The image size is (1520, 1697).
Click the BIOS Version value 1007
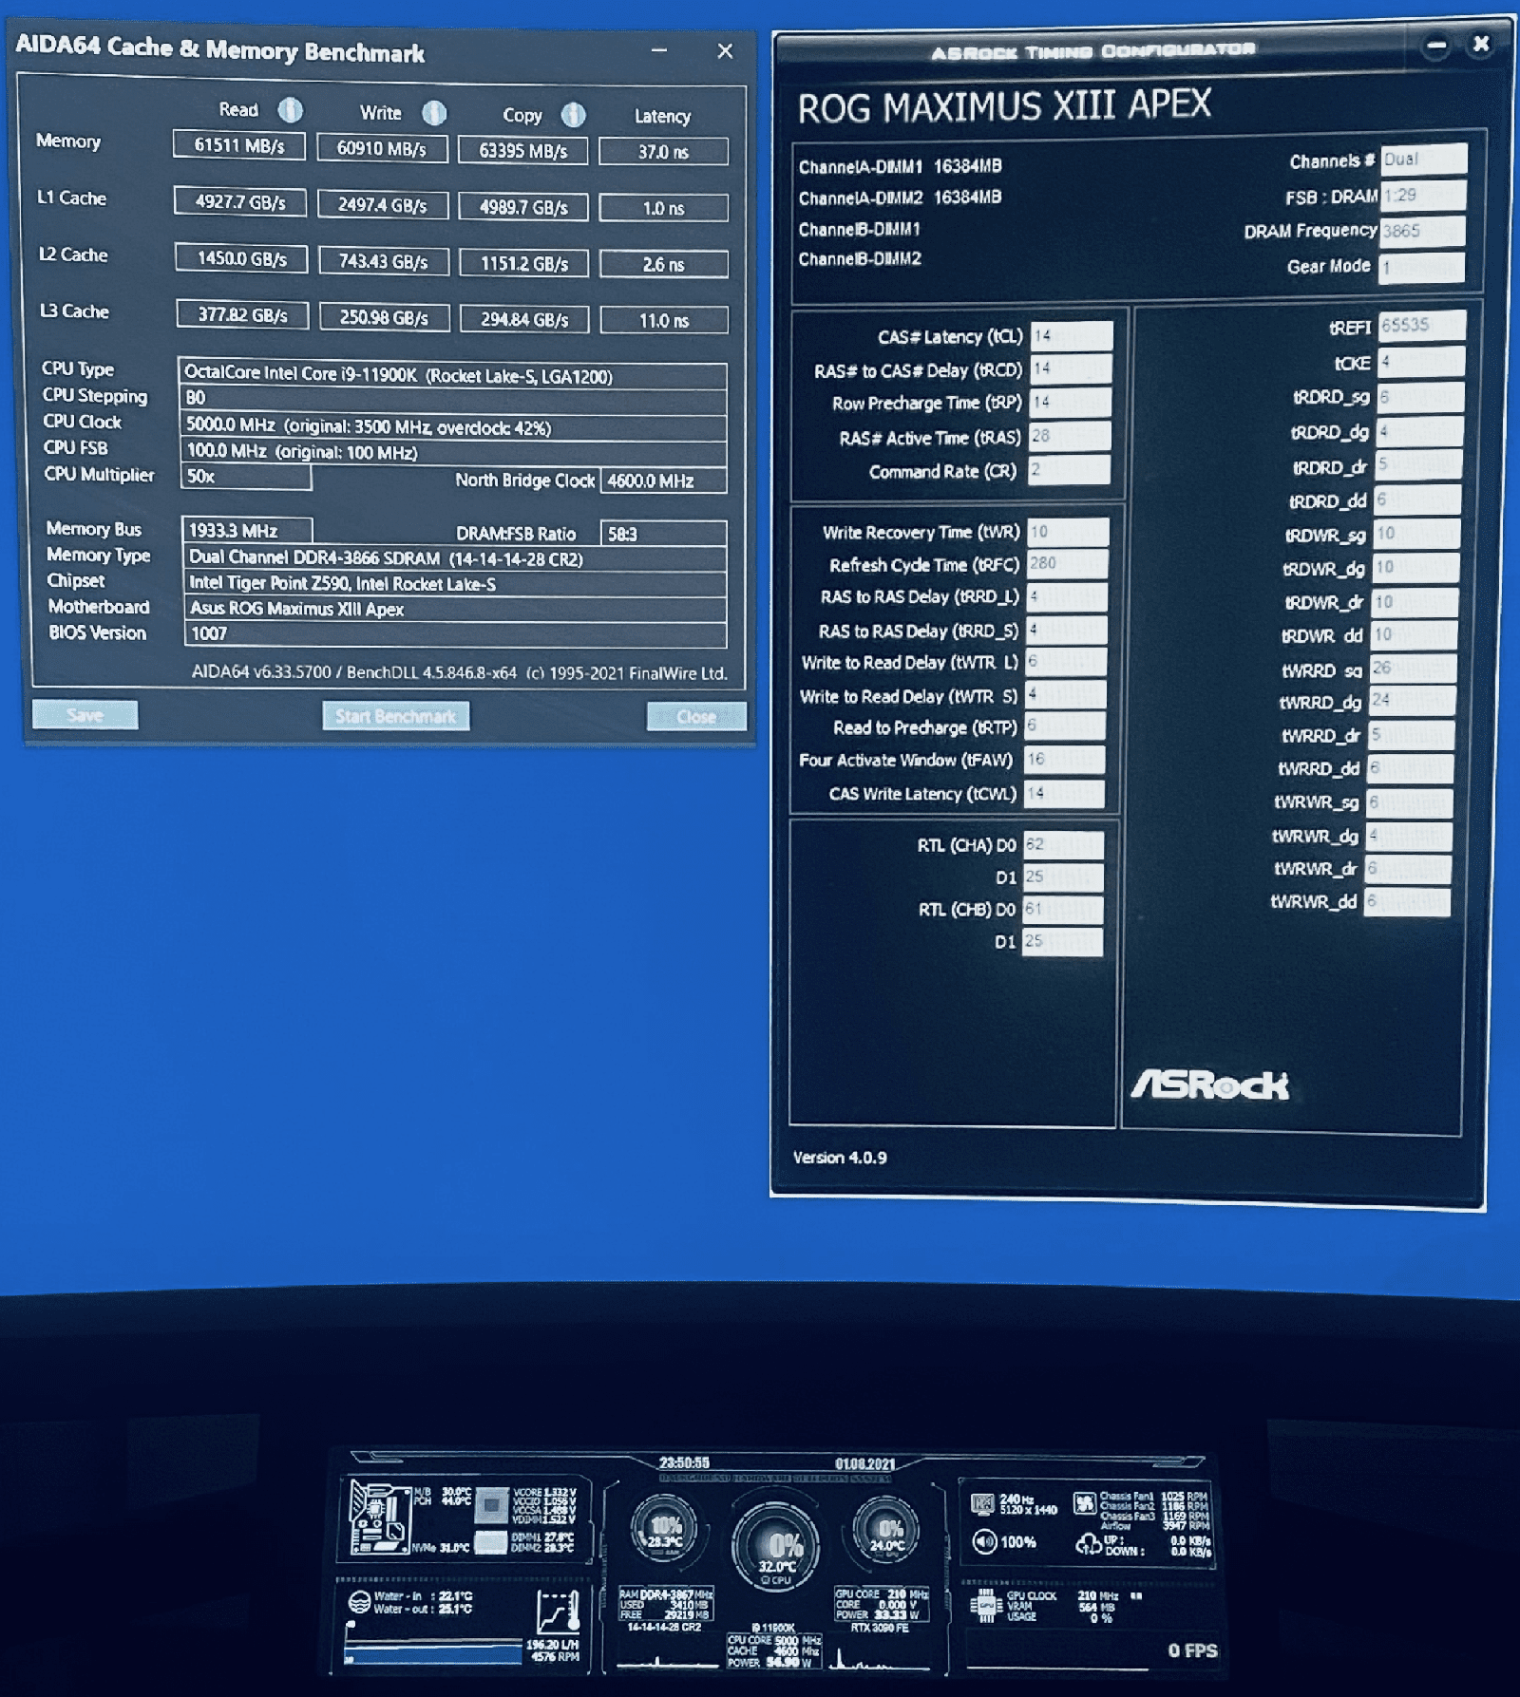click(456, 633)
